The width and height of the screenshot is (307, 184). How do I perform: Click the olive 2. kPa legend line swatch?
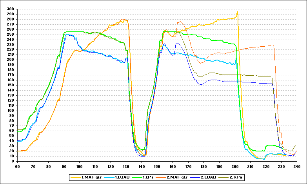(224, 177)
